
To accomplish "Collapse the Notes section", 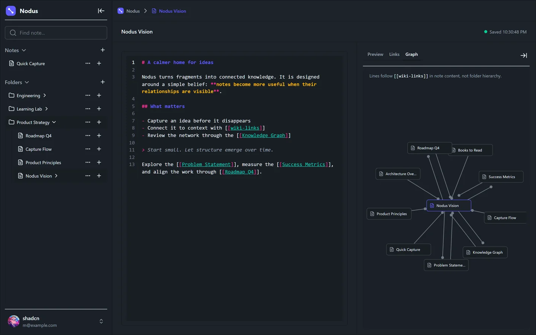I will tap(24, 50).
